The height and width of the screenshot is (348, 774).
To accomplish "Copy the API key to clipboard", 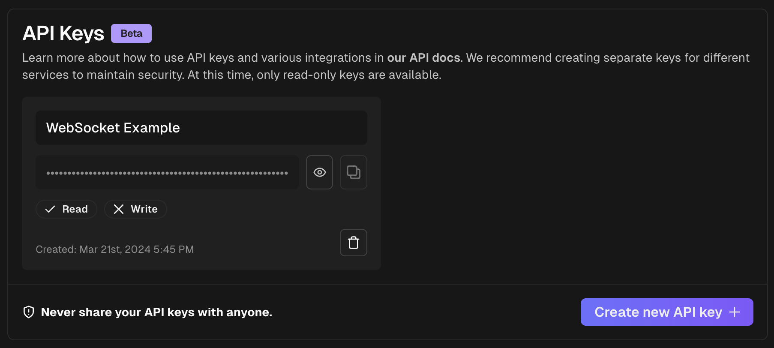I will click(353, 172).
